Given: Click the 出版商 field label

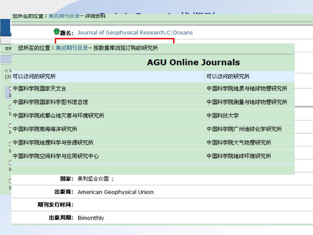Looking at the screenshot, I should [x=64, y=192].
